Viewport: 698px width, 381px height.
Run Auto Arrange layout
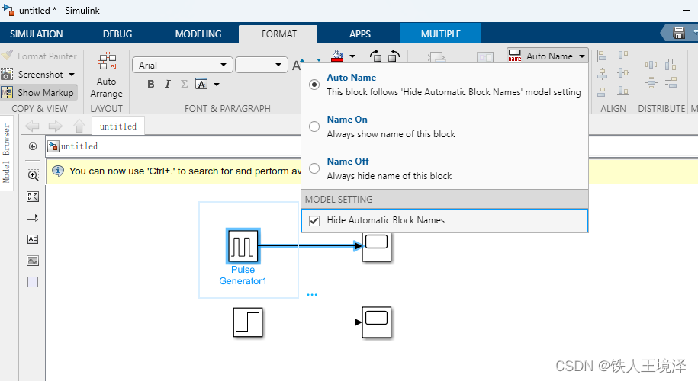coord(106,75)
